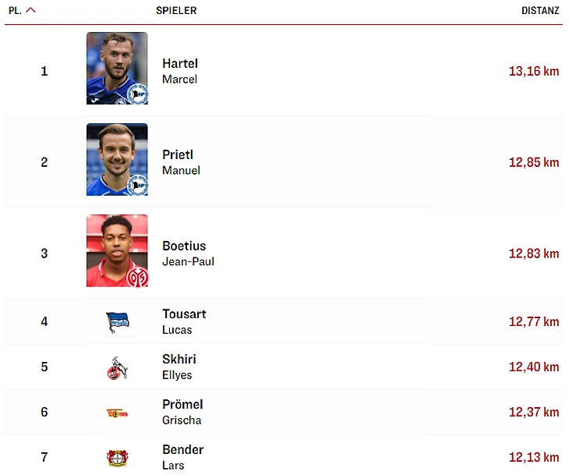Click the Arminia badge on Prietl's photo
This screenshot has width=569, height=475.
click(x=137, y=185)
